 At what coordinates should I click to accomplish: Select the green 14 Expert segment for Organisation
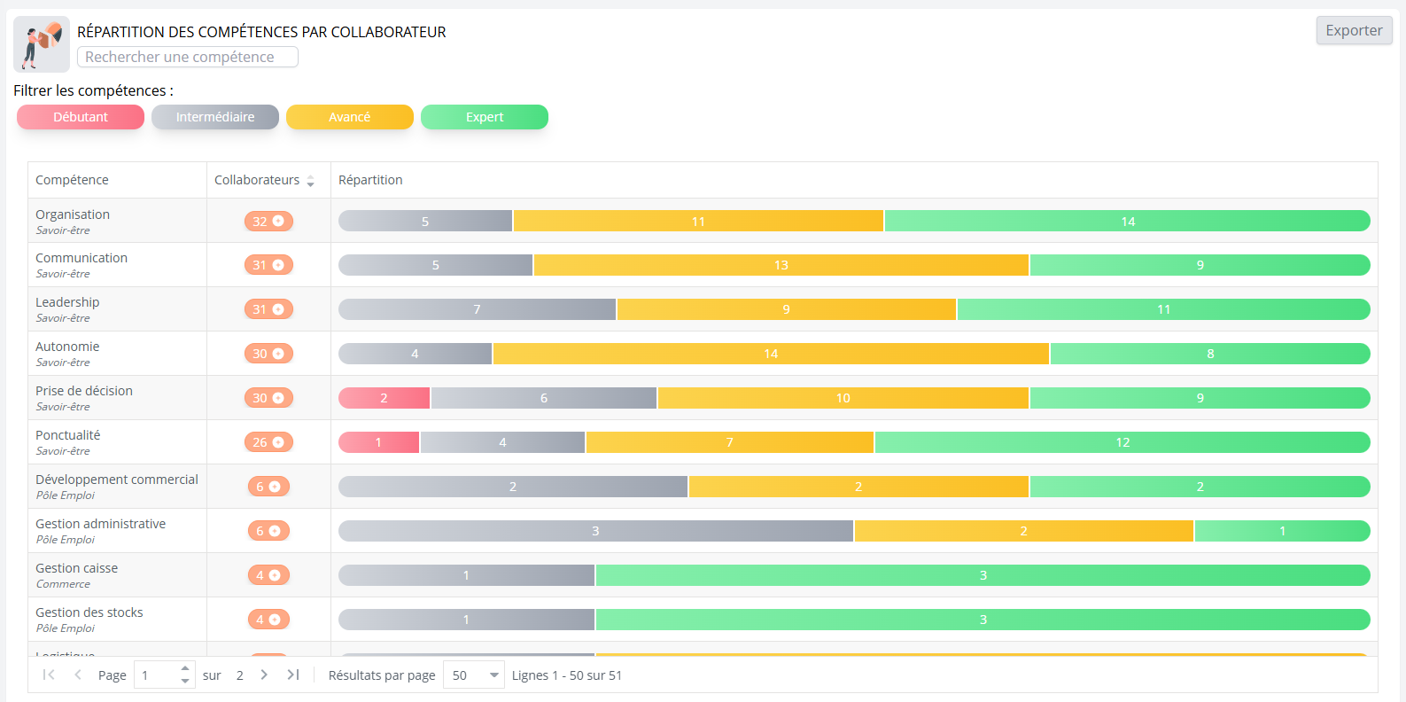[1128, 221]
